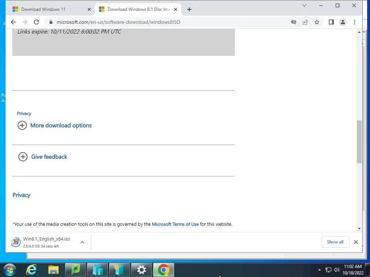Go back to the previous page
Viewport: 370px width, 277px height.
point(13,22)
